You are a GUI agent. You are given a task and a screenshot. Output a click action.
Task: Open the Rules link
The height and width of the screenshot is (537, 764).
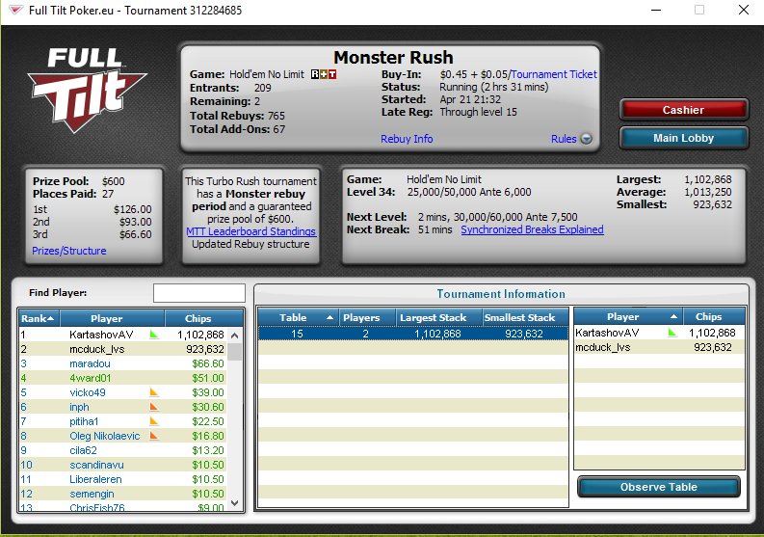pos(564,139)
